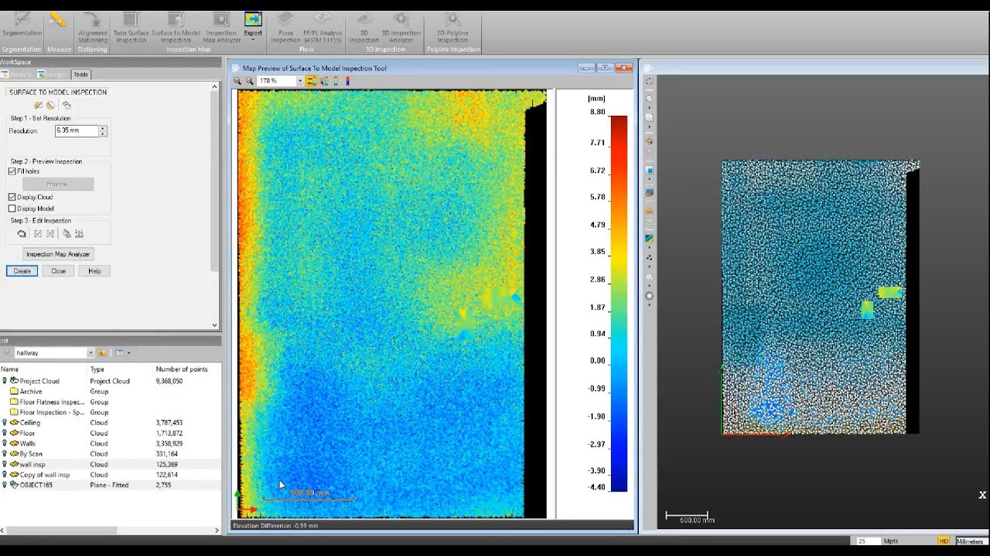Click the Create button
Screen dimensions: 990x556
(22, 271)
